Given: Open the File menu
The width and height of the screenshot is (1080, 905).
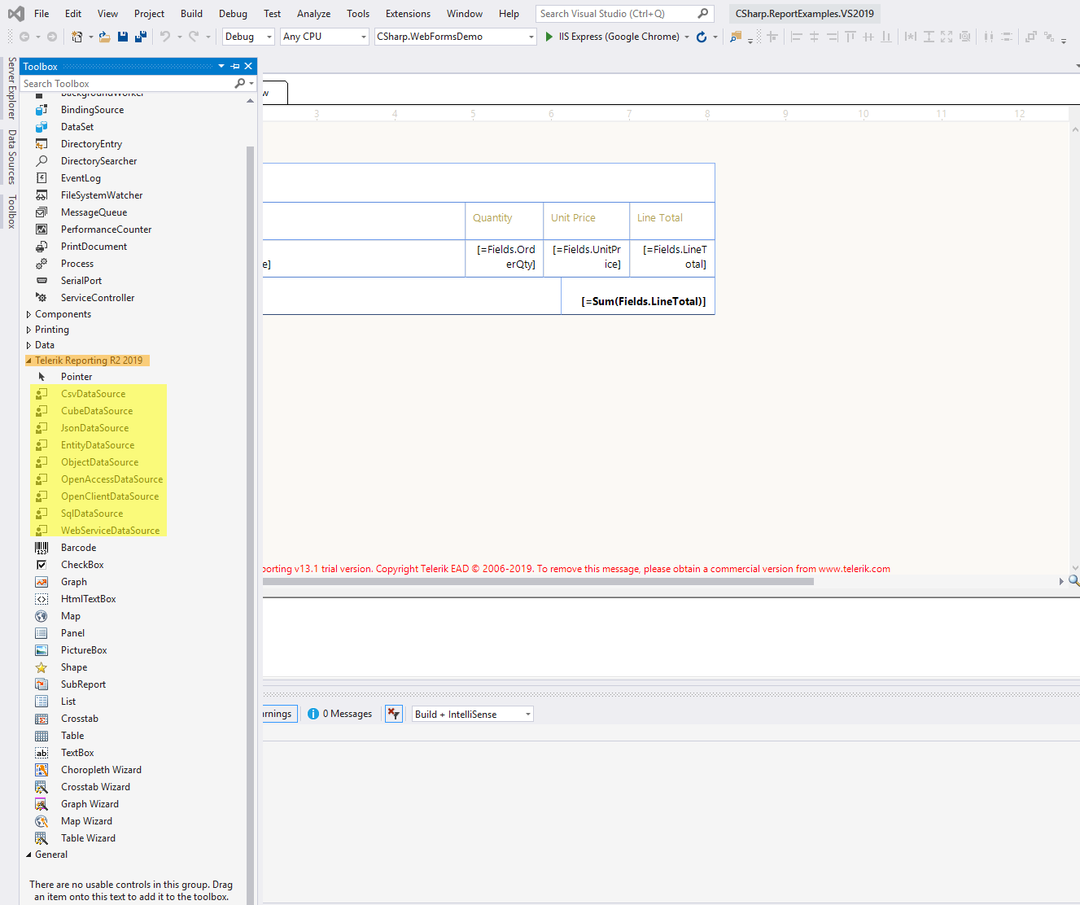Looking at the screenshot, I should (x=42, y=14).
